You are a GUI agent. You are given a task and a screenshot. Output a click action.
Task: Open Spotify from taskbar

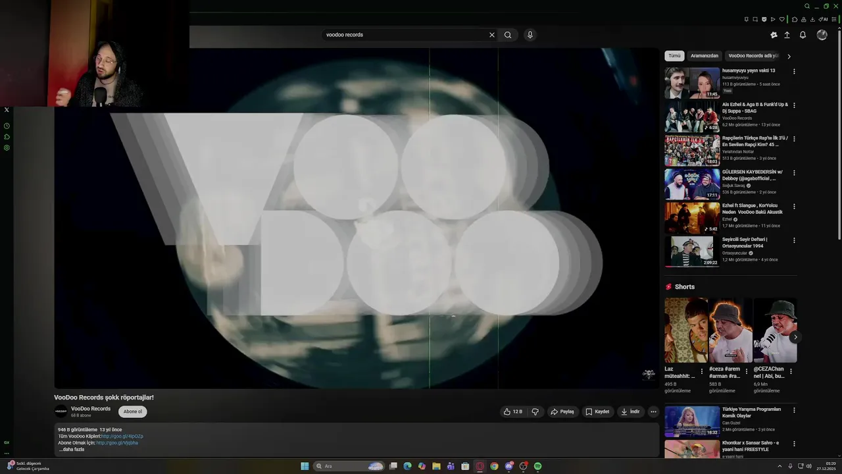point(537,466)
